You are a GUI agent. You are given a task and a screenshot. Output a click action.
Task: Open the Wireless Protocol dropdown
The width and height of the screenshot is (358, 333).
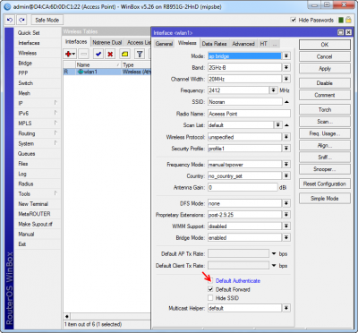coord(286,137)
